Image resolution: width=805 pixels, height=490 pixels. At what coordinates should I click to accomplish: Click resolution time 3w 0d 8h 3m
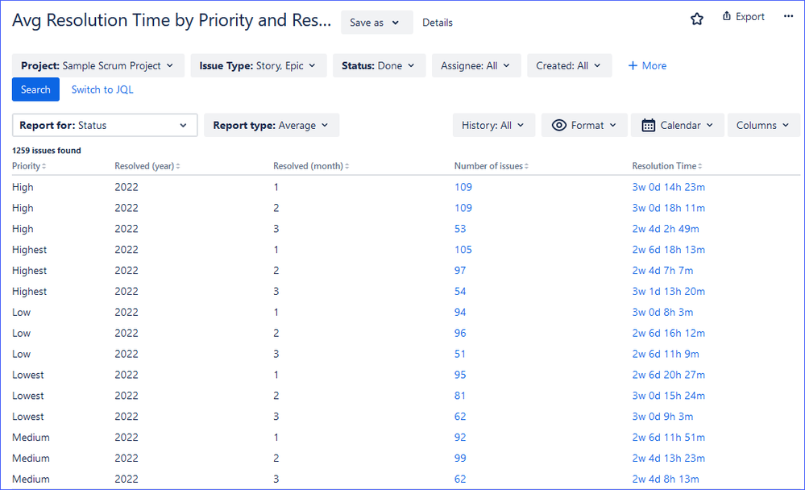pyautogui.click(x=662, y=312)
